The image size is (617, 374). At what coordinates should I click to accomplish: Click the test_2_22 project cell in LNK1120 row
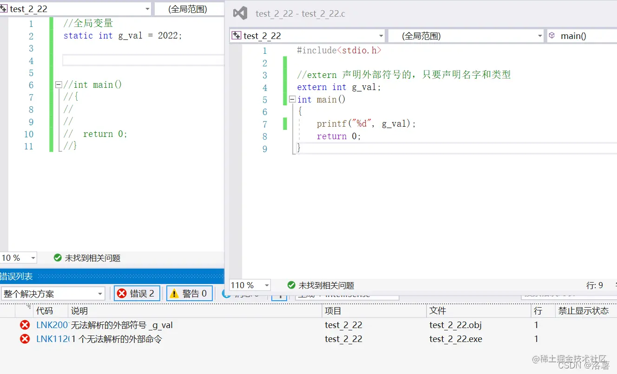tap(343, 339)
